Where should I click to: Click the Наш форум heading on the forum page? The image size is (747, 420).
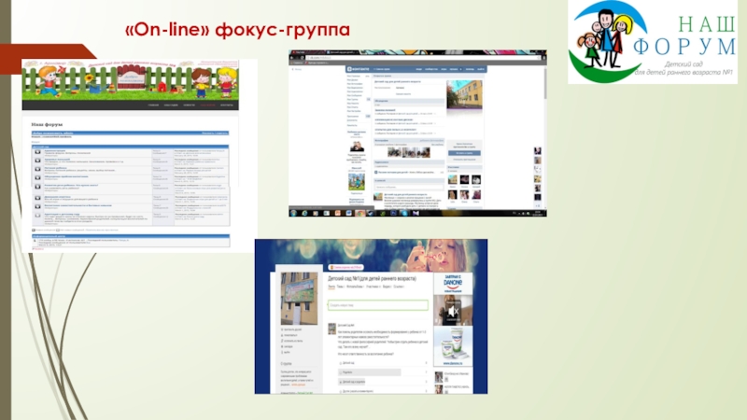point(47,124)
